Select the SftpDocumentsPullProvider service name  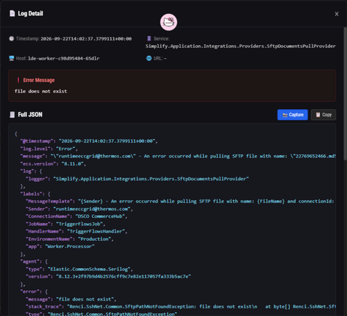pos(241,46)
